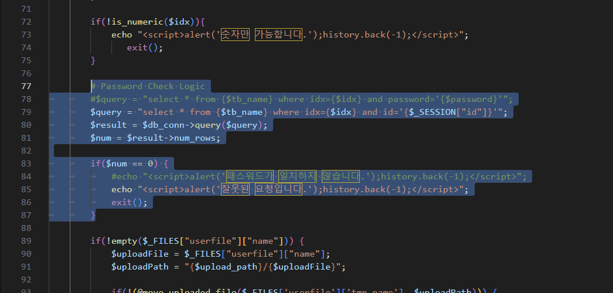
Task: Click line number 77 in the gutter
Action: (x=26, y=86)
